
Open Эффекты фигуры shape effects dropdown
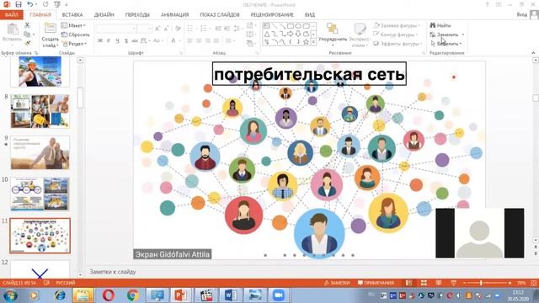coord(398,44)
